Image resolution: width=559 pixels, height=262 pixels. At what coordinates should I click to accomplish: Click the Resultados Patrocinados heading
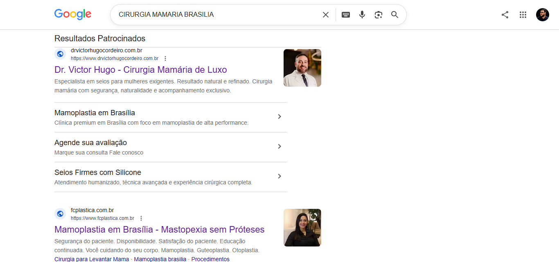[x=100, y=38]
